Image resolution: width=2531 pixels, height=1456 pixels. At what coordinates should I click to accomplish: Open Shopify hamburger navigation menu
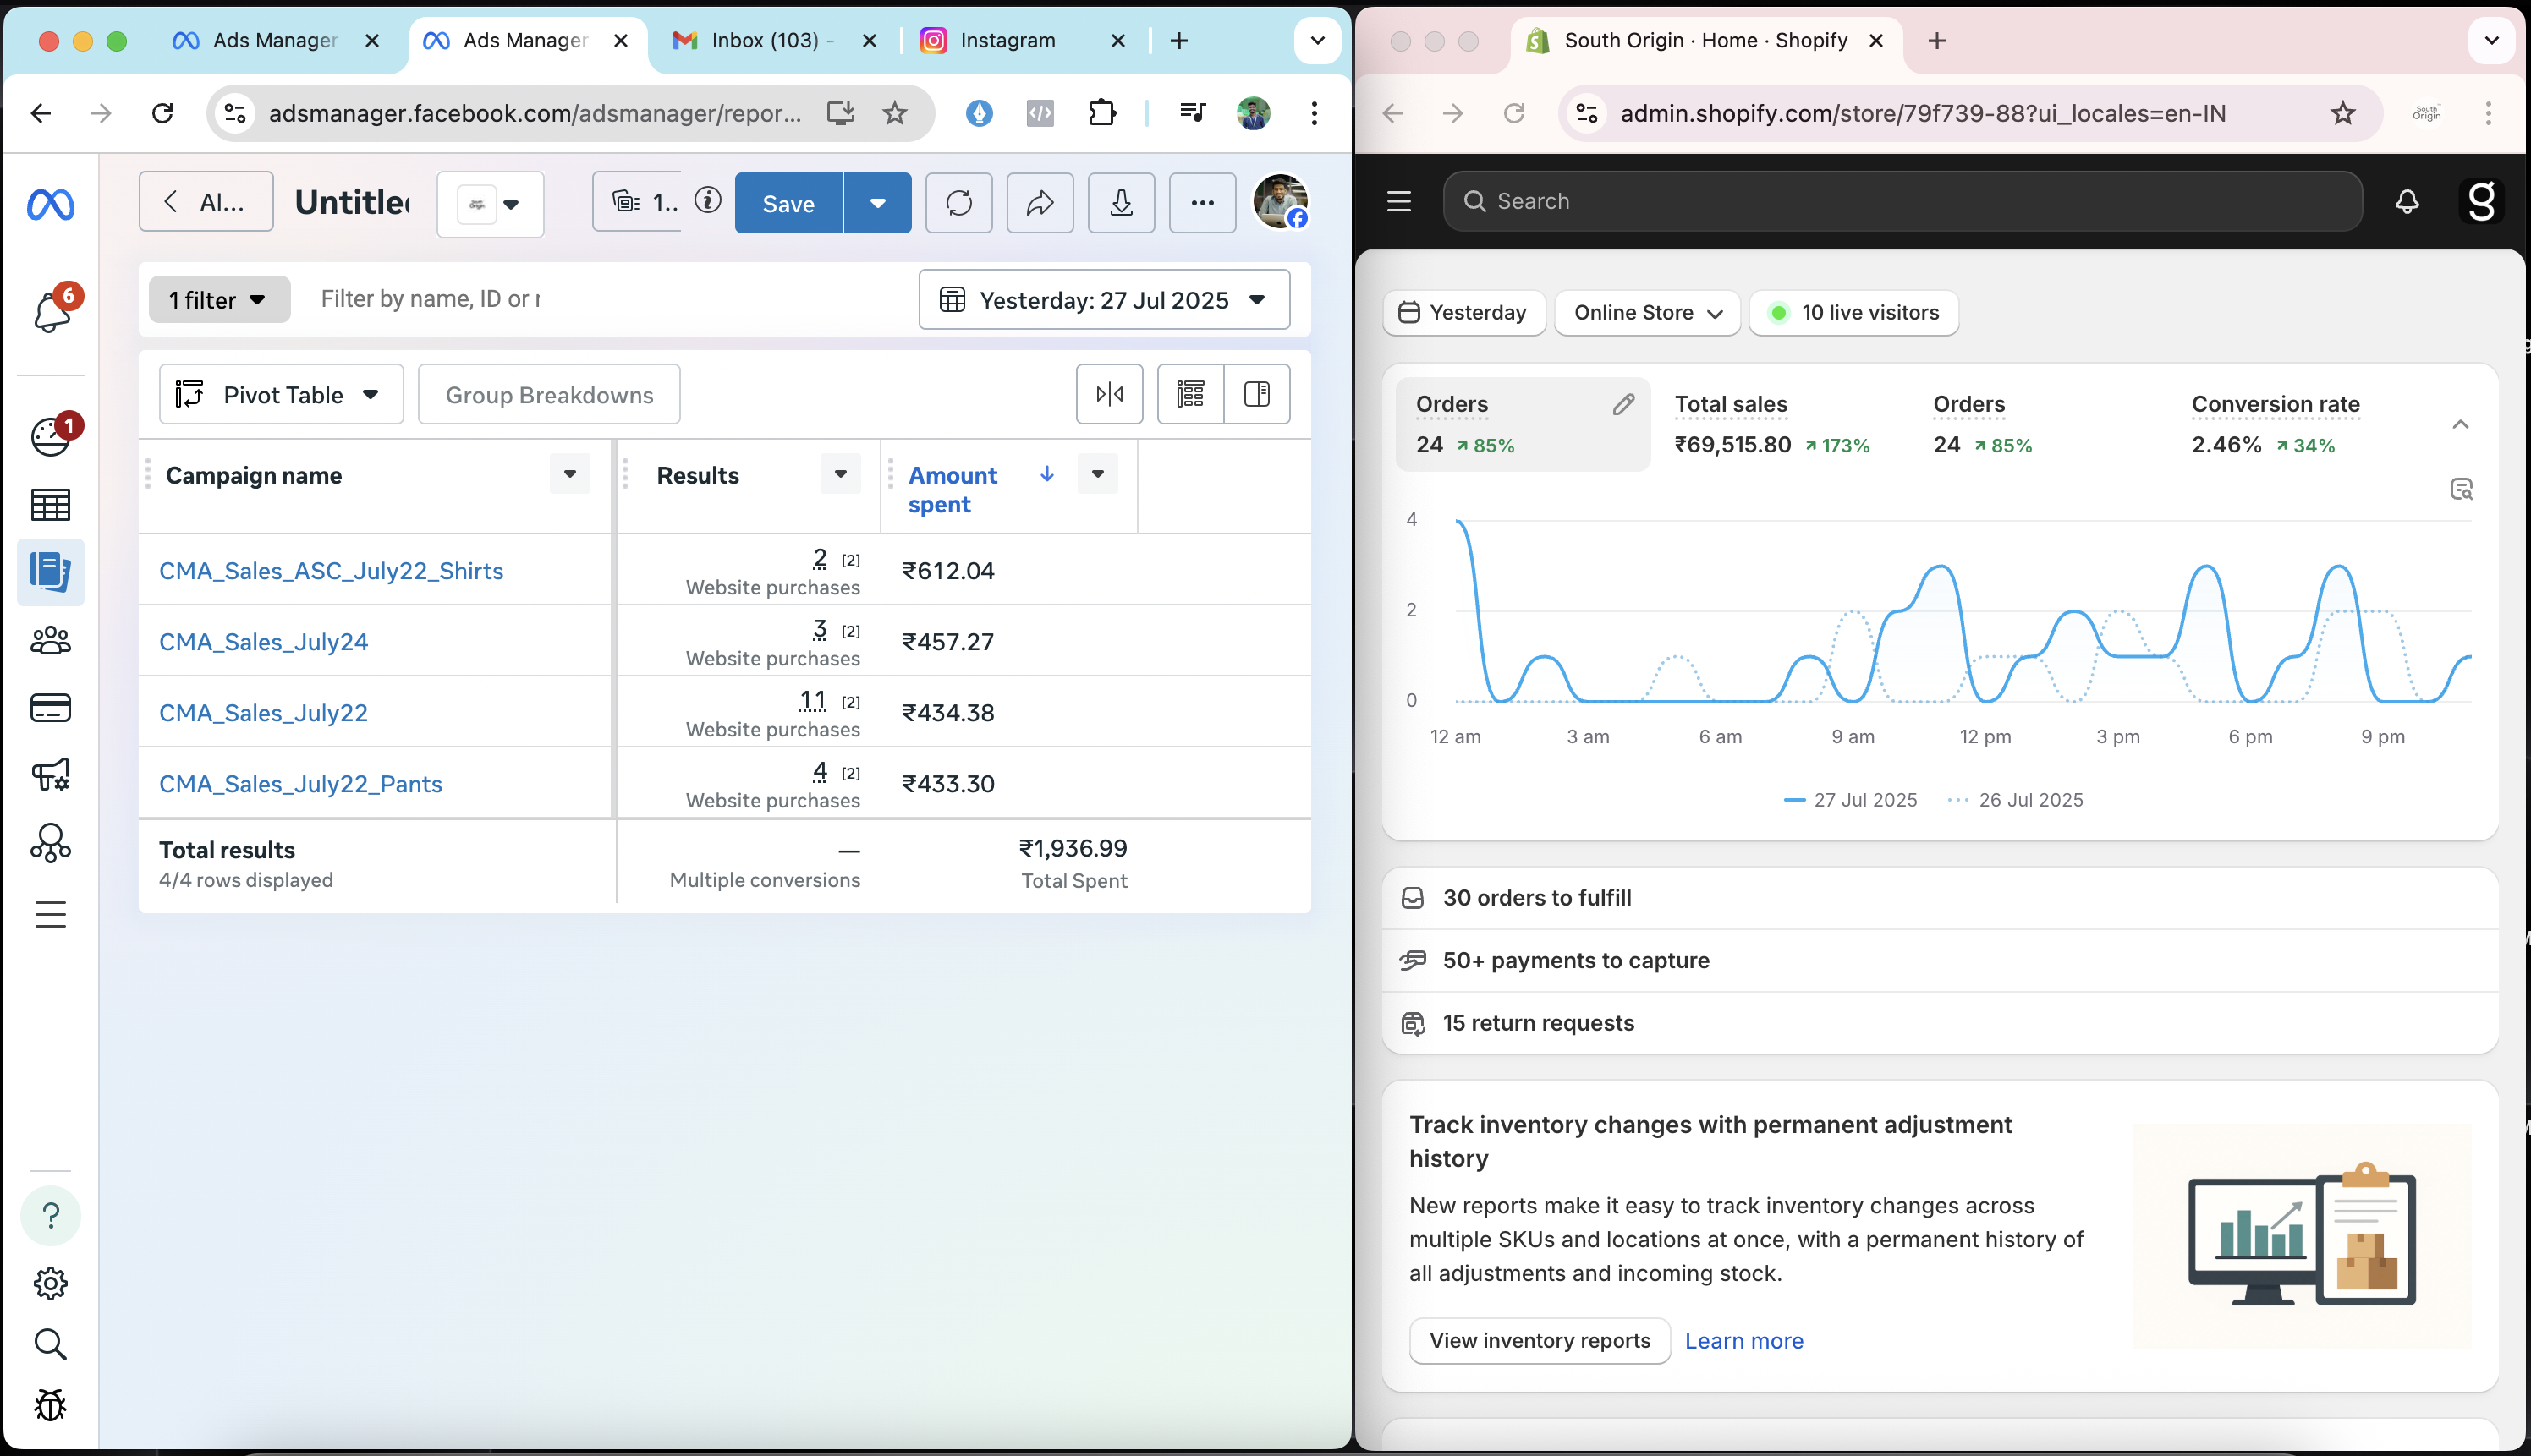click(x=1398, y=202)
